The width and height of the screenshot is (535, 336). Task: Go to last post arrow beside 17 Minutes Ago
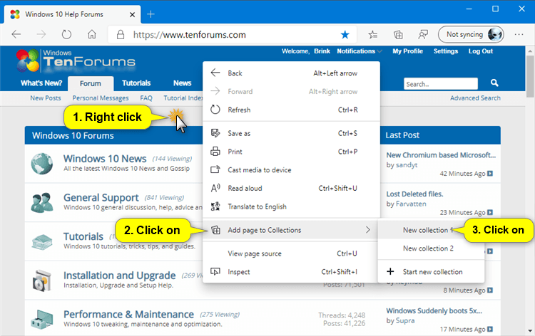[x=490, y=329]
